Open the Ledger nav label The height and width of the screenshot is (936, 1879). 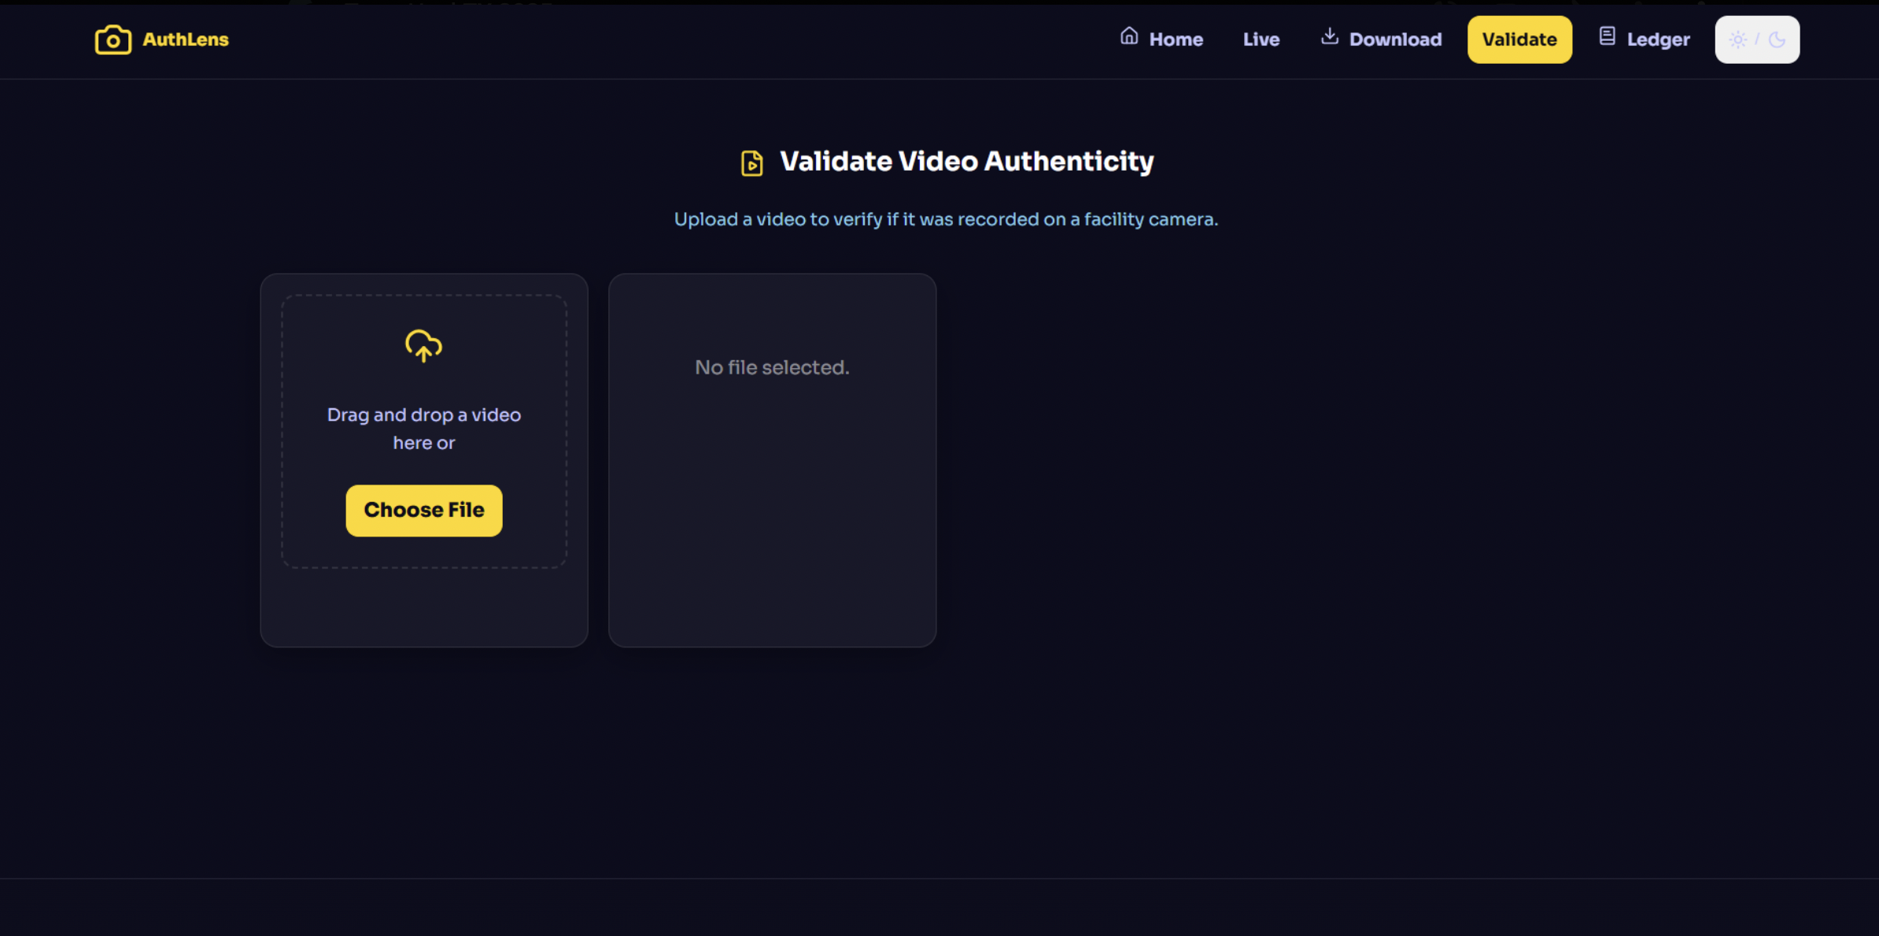tap(1658, 39)
